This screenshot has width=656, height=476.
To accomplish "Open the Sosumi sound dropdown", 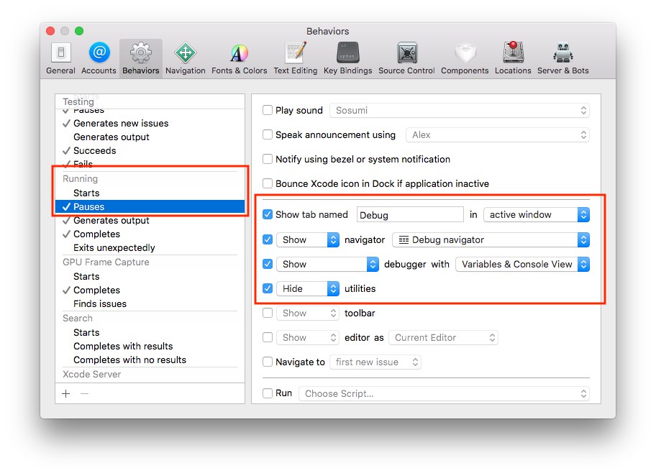I will click(460, 111).
